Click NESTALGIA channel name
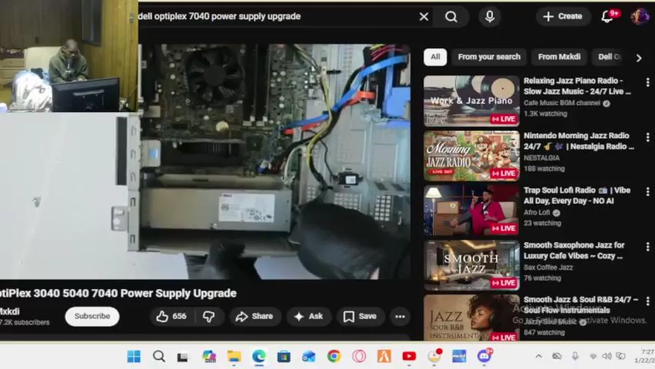 coord(542,158)
